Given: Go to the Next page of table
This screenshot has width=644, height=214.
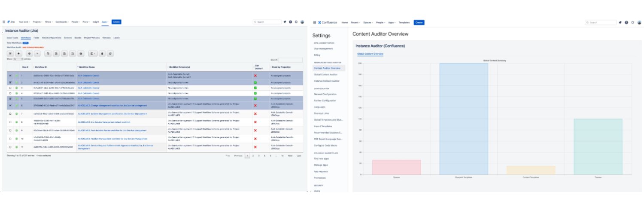Looking at the screenshot, I should click(x=290, y=156).
